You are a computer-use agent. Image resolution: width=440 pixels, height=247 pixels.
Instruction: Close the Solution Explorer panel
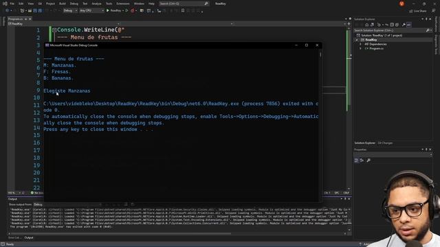coord(430,19)
